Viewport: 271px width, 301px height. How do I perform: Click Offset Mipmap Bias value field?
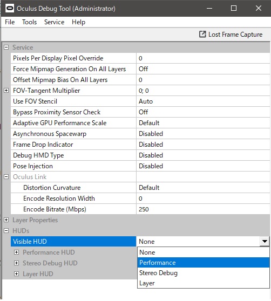[203, 80]
